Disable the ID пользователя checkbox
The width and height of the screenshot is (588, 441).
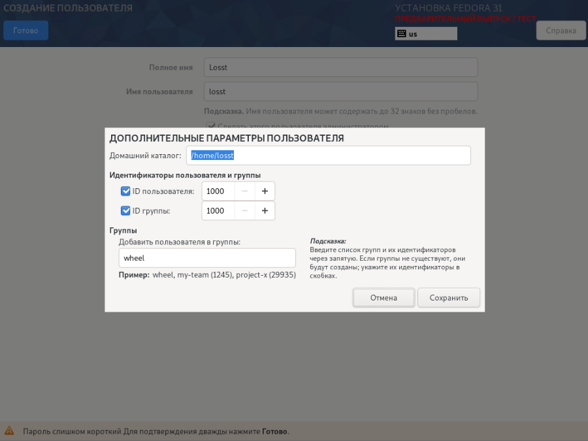click(x=125, y=191)
